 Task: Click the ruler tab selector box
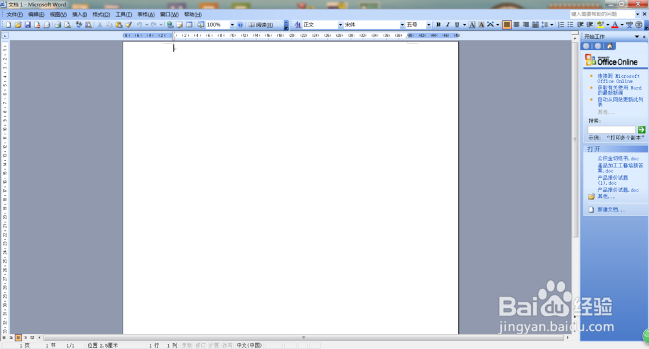pos(5,36)
